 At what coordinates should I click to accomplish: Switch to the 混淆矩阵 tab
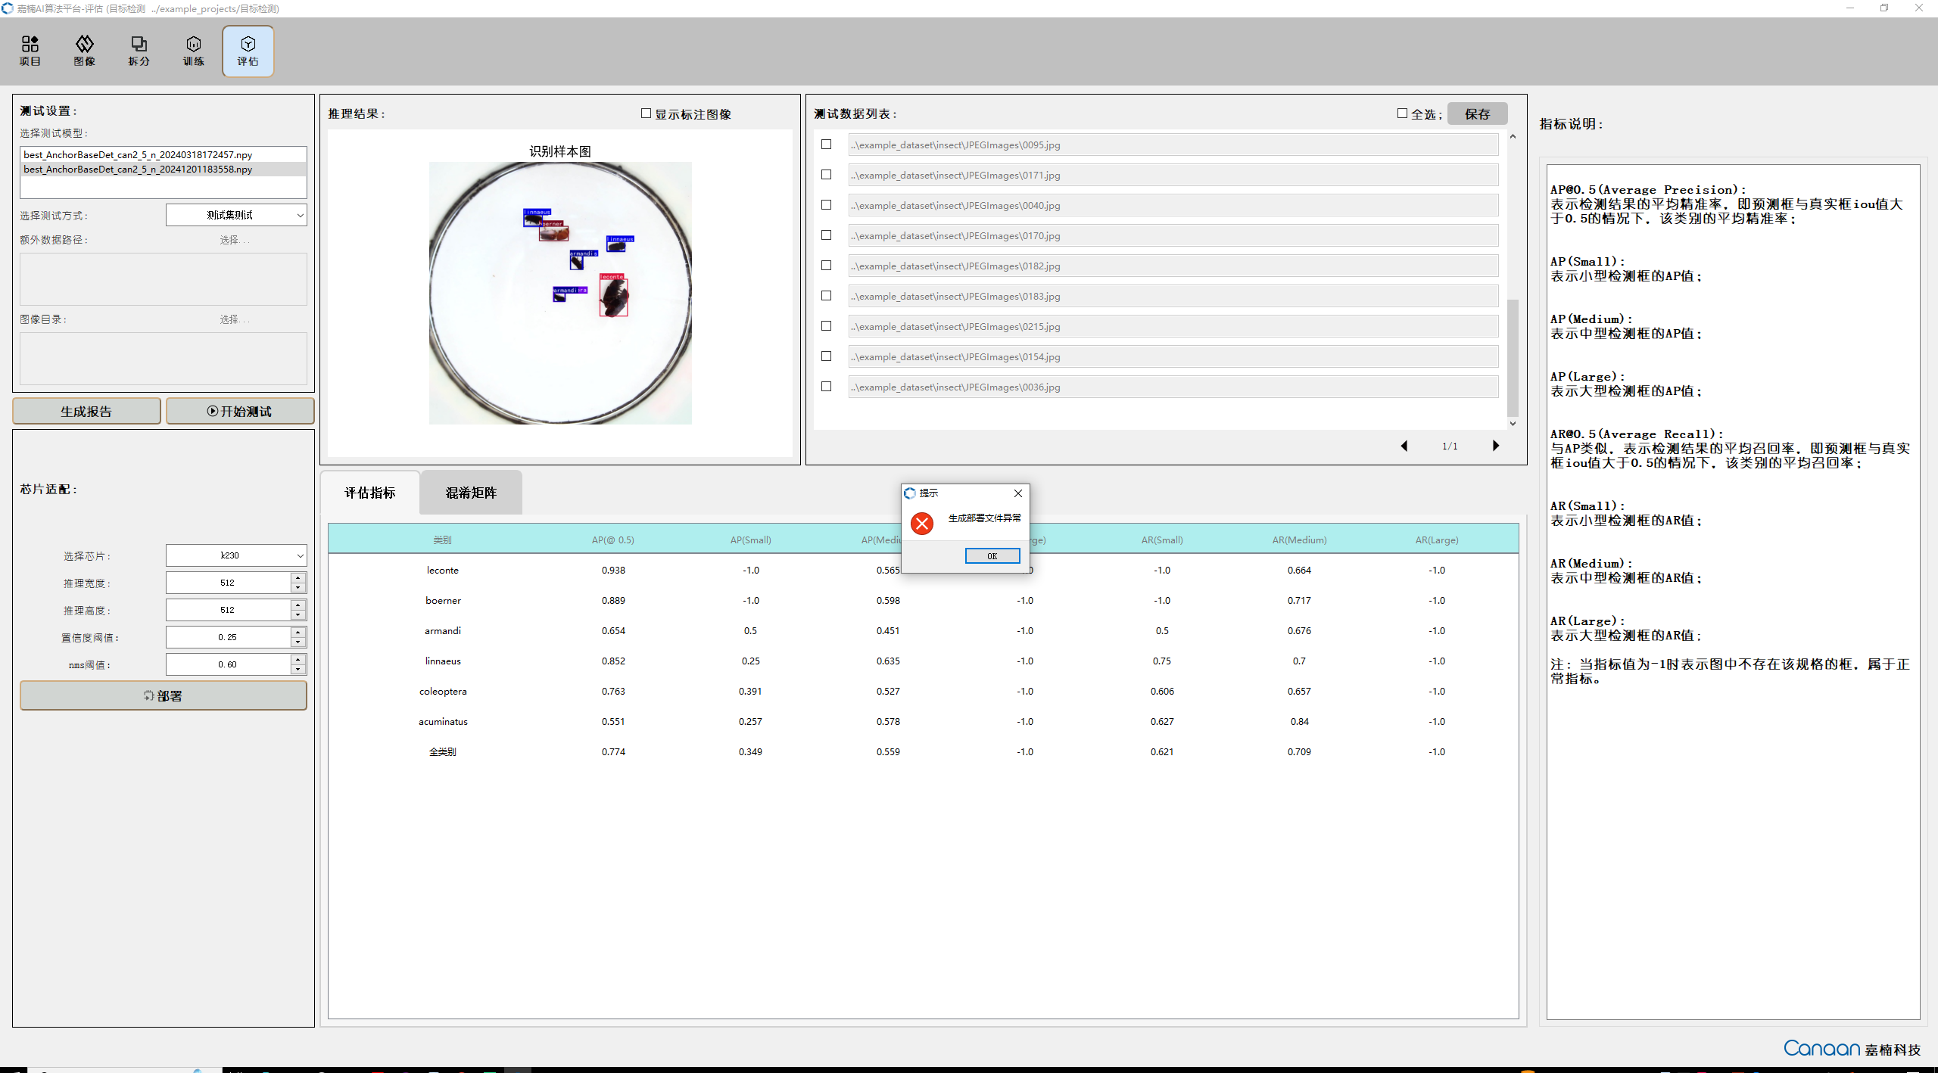pyautogui.click(x=471, y=493)
